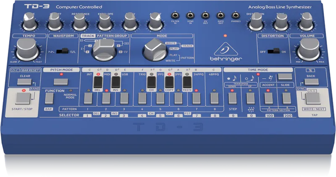Screen dimensions: 336x177
Task: Click the large TEMPO knob
Action: coord(28,50)
